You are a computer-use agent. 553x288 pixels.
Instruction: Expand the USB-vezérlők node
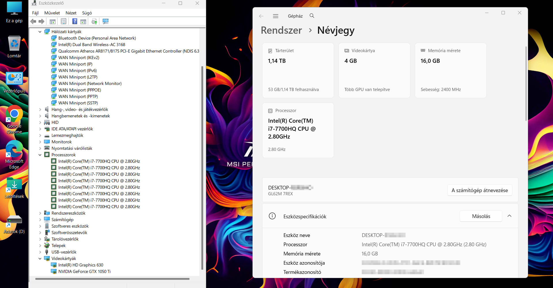[x=40, y=252]
